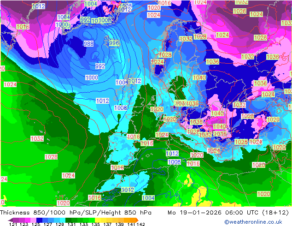Click the 1032 label in the Atlantic high
The width and height of the screenshot is (292, 226).
(37, 138)
